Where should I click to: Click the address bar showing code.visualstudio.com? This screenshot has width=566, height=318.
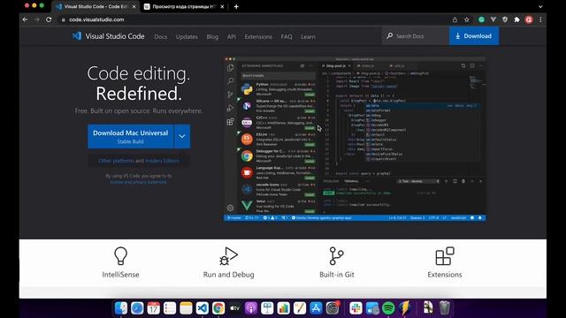click(x=253, y=19)
